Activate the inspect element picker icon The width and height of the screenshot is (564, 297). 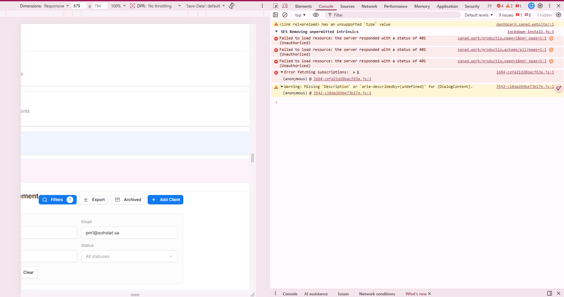[x=275, y=6]
